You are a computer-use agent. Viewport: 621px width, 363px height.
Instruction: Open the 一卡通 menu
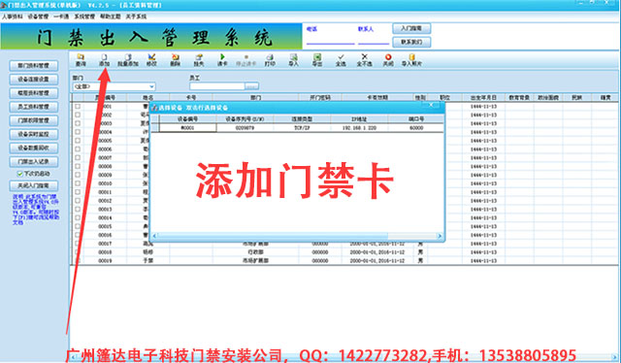[x=61, y=16]
